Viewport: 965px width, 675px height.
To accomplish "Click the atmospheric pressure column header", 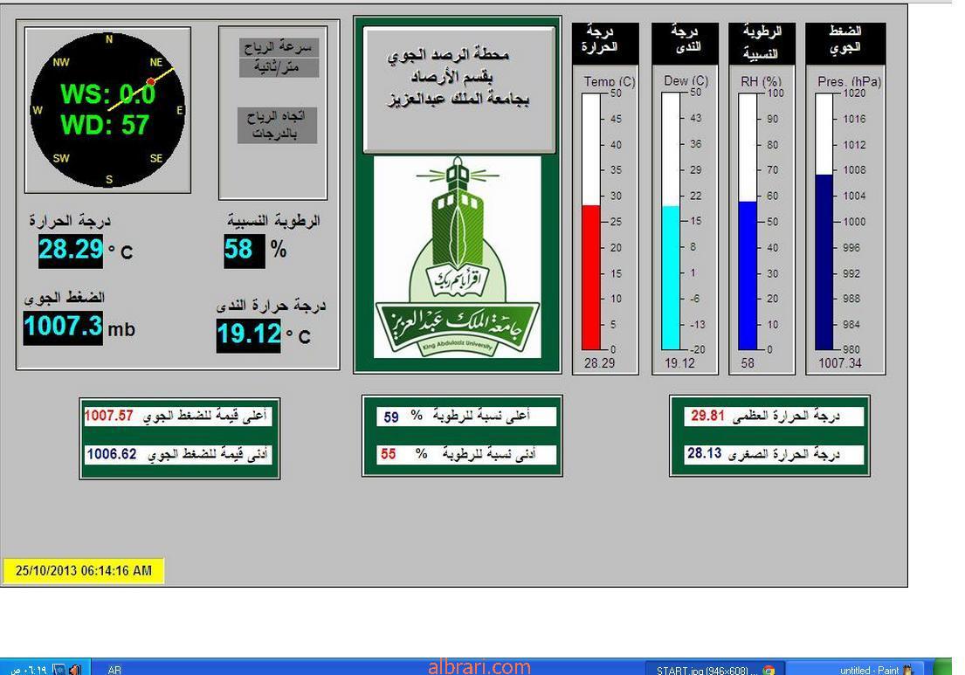I will [845, 44].
